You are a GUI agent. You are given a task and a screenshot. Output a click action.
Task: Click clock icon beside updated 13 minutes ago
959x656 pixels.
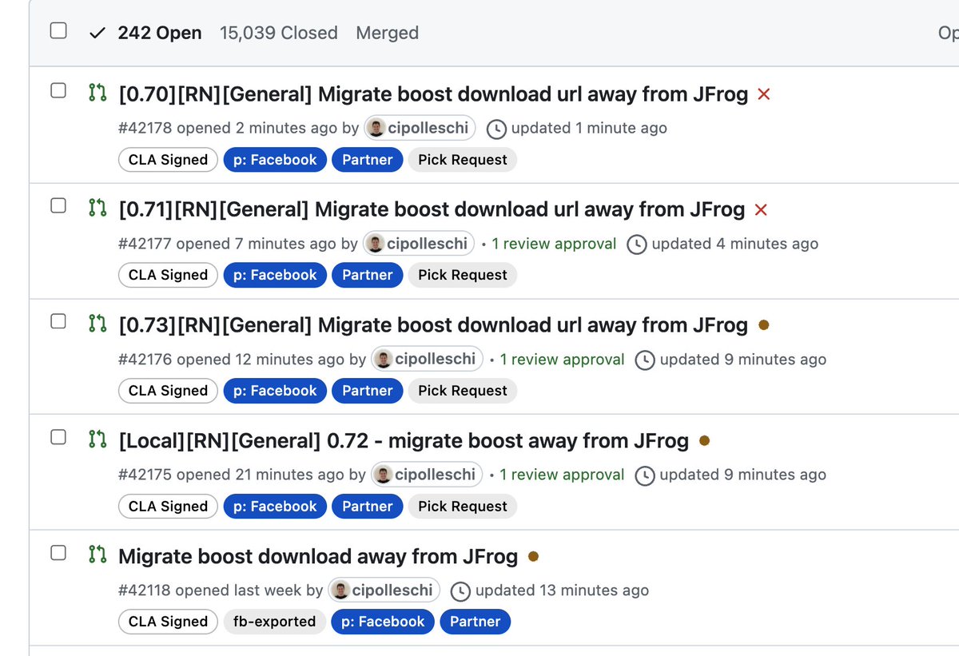[460, 591]
